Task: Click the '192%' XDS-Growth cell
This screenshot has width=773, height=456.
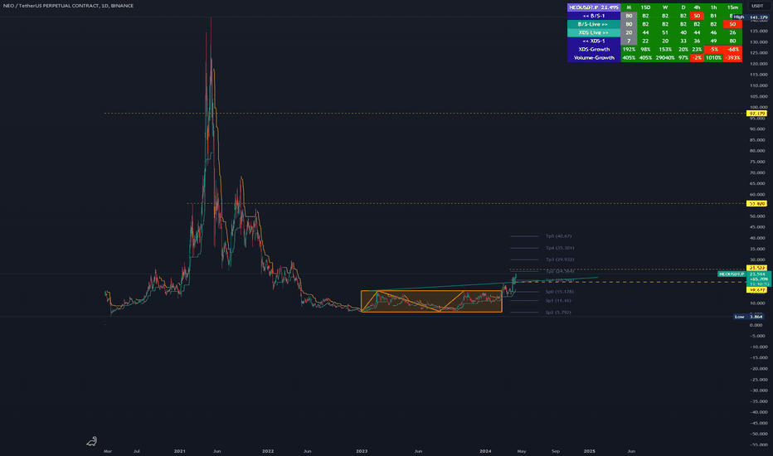Action: click(629, 49)
